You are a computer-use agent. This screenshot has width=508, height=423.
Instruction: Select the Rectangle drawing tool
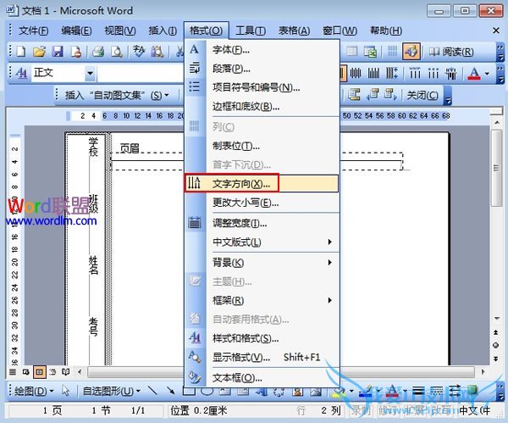(189, 391)
